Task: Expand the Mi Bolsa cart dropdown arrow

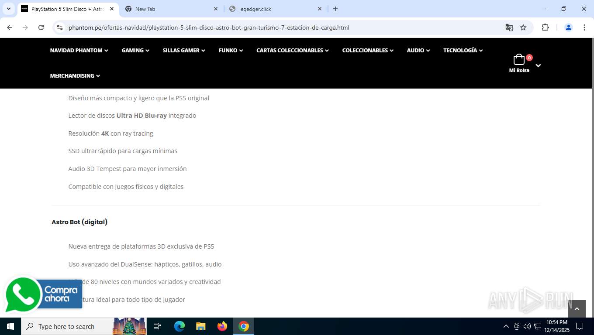Action: point(538,65)
